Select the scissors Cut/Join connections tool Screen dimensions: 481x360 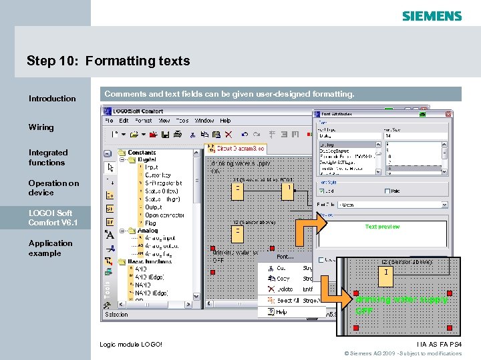pyautogui.click(x=110, y=248)
